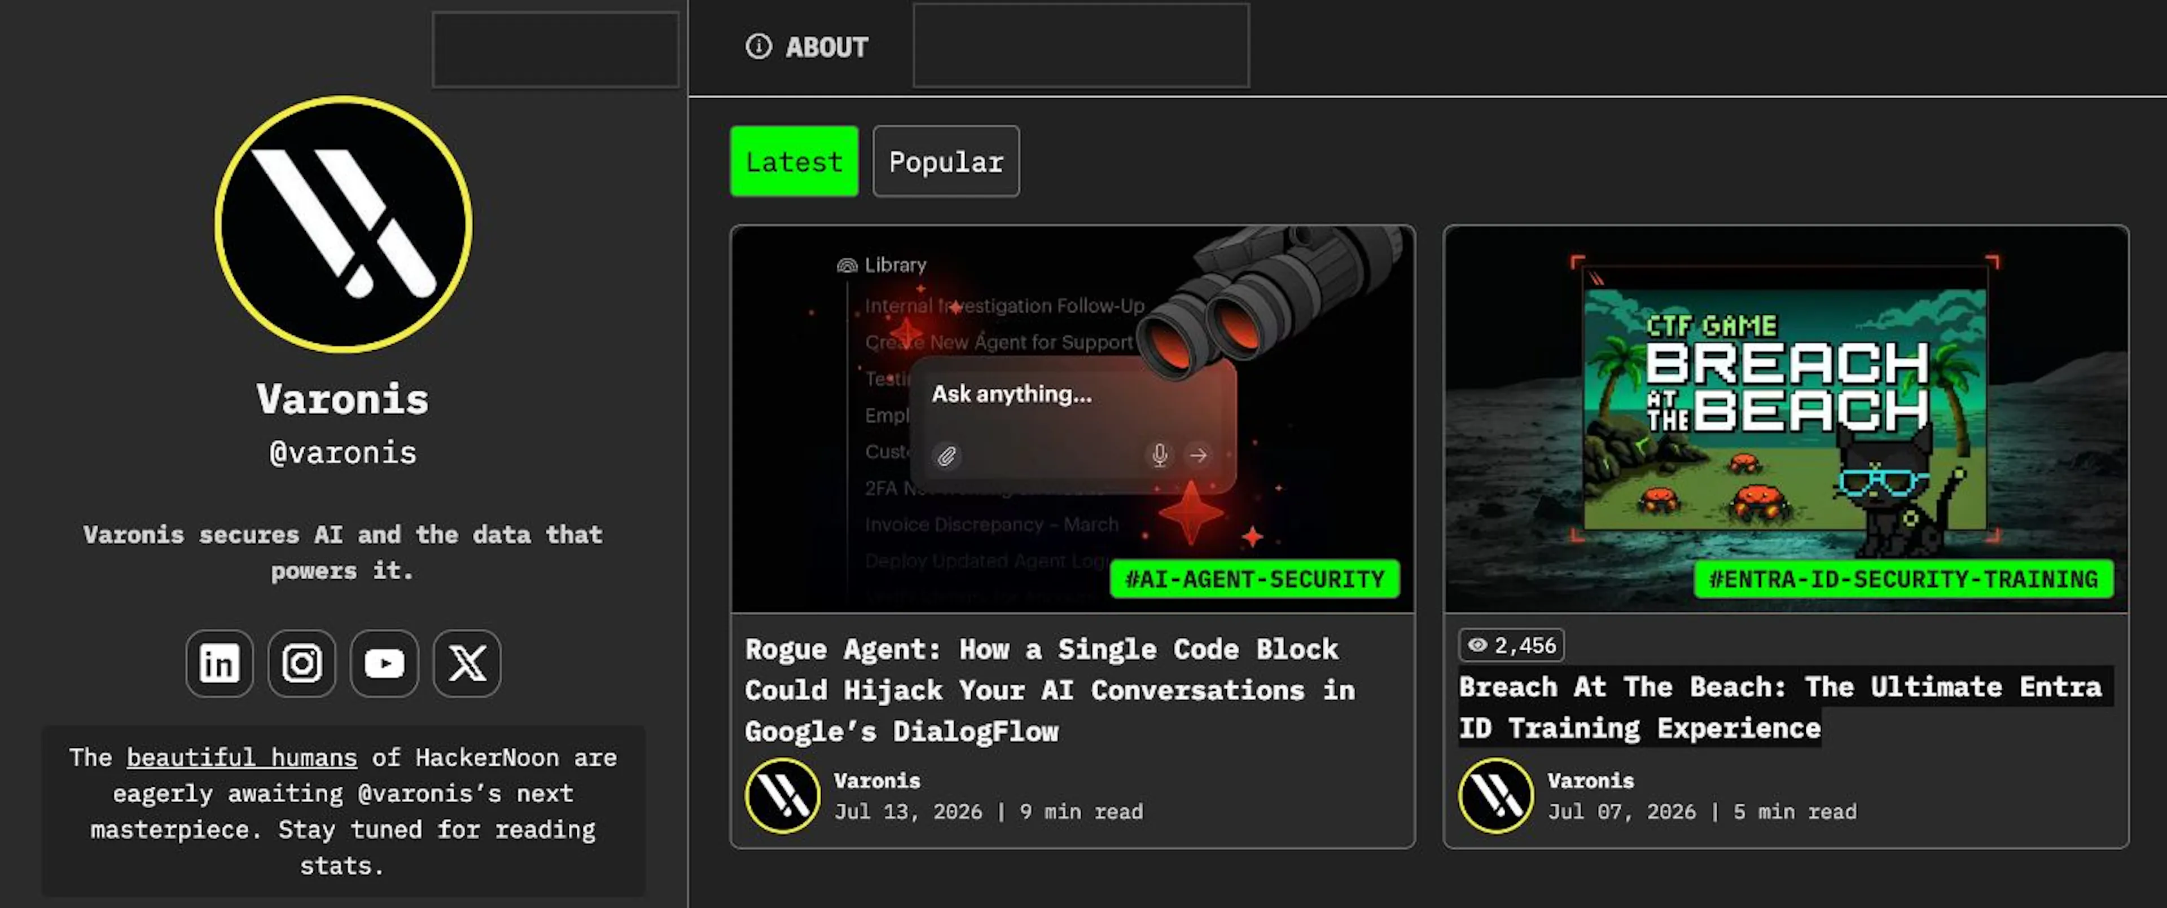This screenshot has width=2167, height=908.
Task: Open the Breach At The Beach thumbnail
Action: [x=1786, y=418]
